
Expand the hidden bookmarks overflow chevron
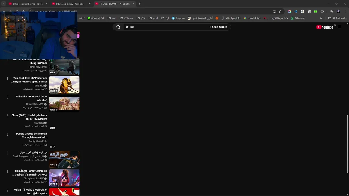pos(321,18)
